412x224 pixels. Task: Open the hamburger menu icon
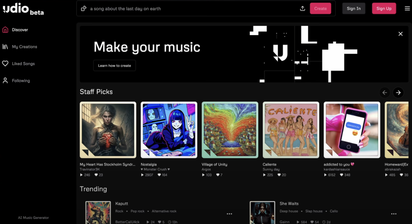click(407, 8)
